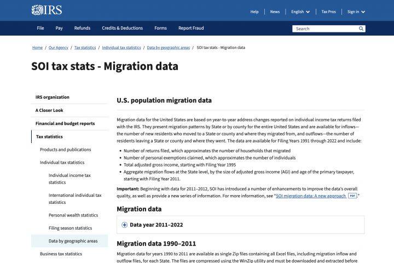Go to Data by geographic areas breadcrumb
Screen dimensions: 394x263
(169, 48)
